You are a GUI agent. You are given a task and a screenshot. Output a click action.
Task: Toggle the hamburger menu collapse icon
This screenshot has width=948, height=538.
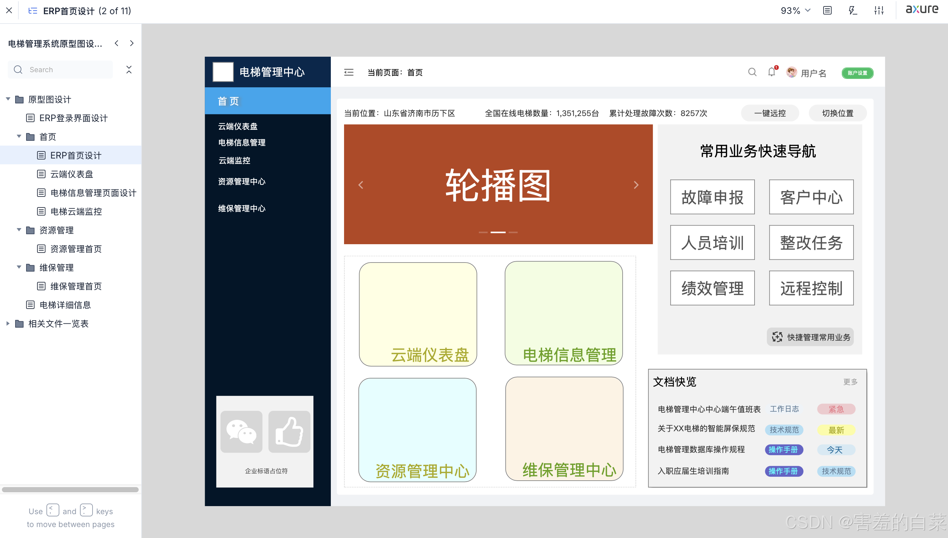click(x=349, y=72)
